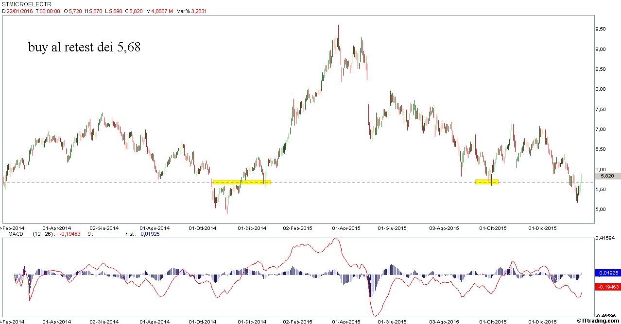Viewport: 621px width, 324px height.
Task: Click the red -0,19463 MACD value tag
Action: point(608,287)
